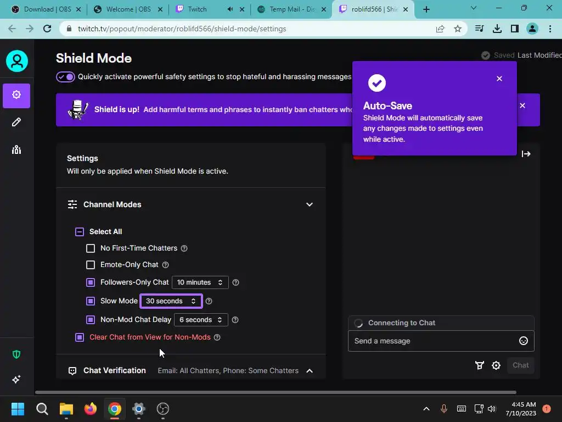Open the channel points icon below chat

479,365
